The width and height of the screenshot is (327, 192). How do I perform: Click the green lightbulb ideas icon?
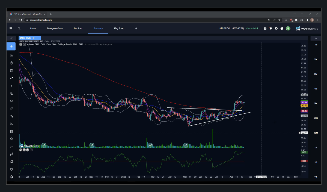pos(288,29)
